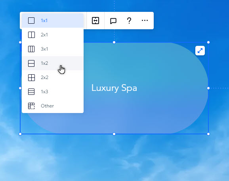This screenshot has height=181, width=229.
Task: Click the top-center resize handle
Action: click(x=114, y=42)
